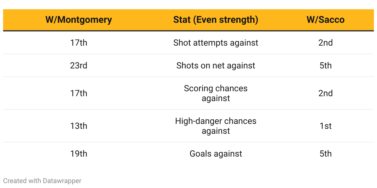Click Sacco's 2nd for Shot attempts against
Screen dimensions: 377x188
(x=325, y=43)
